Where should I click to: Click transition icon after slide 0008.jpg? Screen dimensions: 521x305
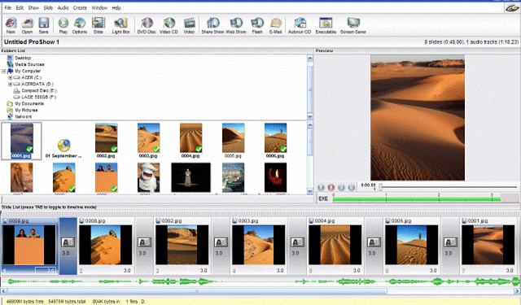(145, 242)
